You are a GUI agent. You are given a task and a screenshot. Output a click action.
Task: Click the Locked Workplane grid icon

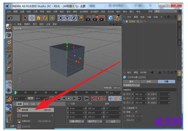tap(9, 107)
